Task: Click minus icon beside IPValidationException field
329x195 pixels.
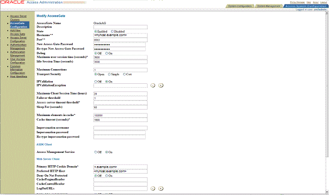Action: point(153,85)
